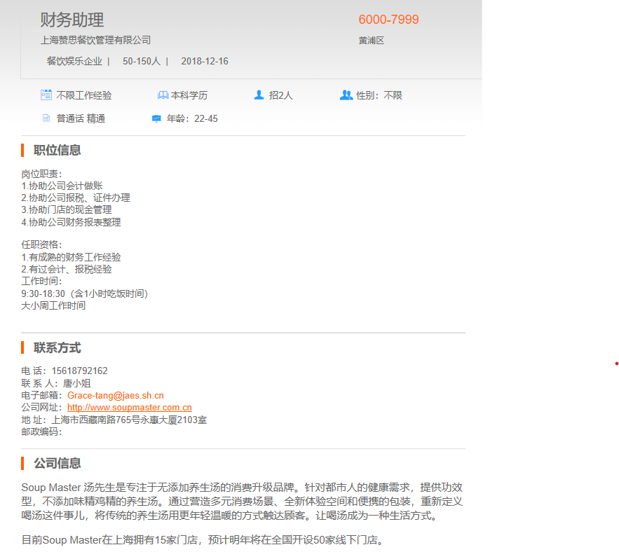The height and width of the screenshot is (552, 619).
Task: Click the 黄浦区 district label
Action: [372, 41]
